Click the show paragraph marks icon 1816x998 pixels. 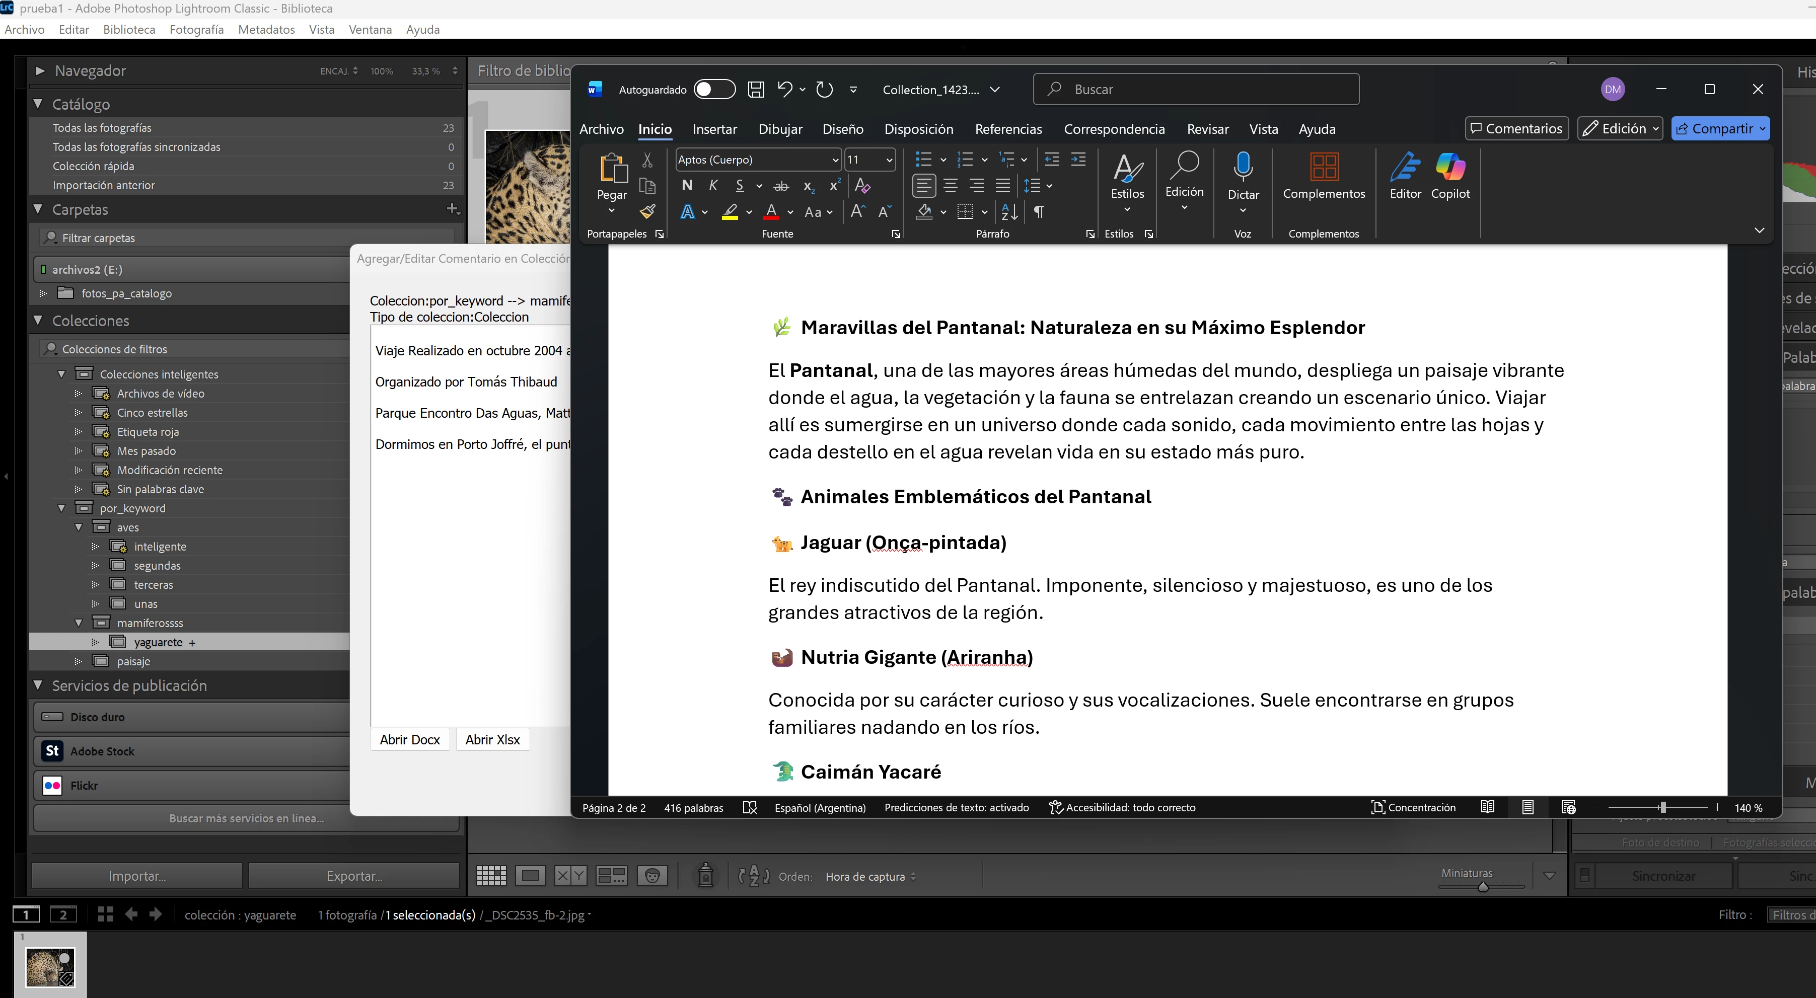(1039, 211)
